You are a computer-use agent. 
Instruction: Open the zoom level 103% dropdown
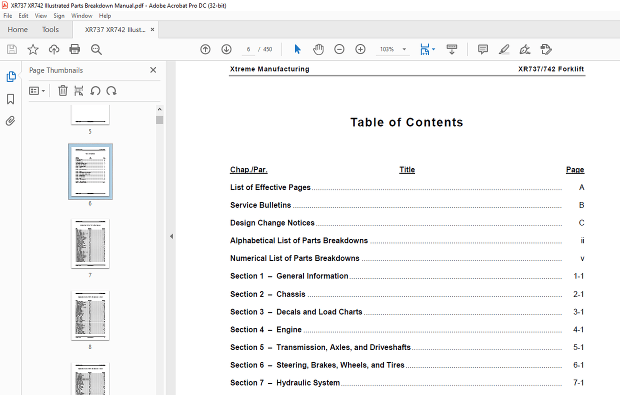tap(404, 49)
